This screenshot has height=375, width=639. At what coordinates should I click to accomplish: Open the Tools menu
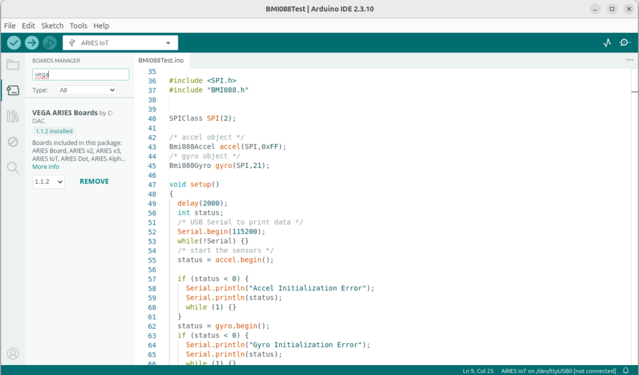[x=78, y=26]
